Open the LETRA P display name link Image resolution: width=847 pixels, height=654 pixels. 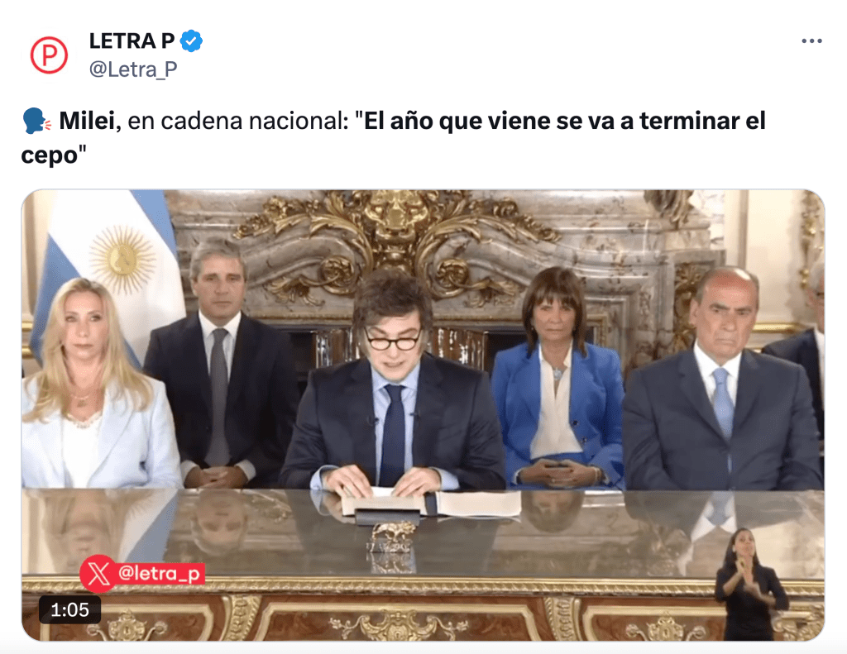point(132,41)
